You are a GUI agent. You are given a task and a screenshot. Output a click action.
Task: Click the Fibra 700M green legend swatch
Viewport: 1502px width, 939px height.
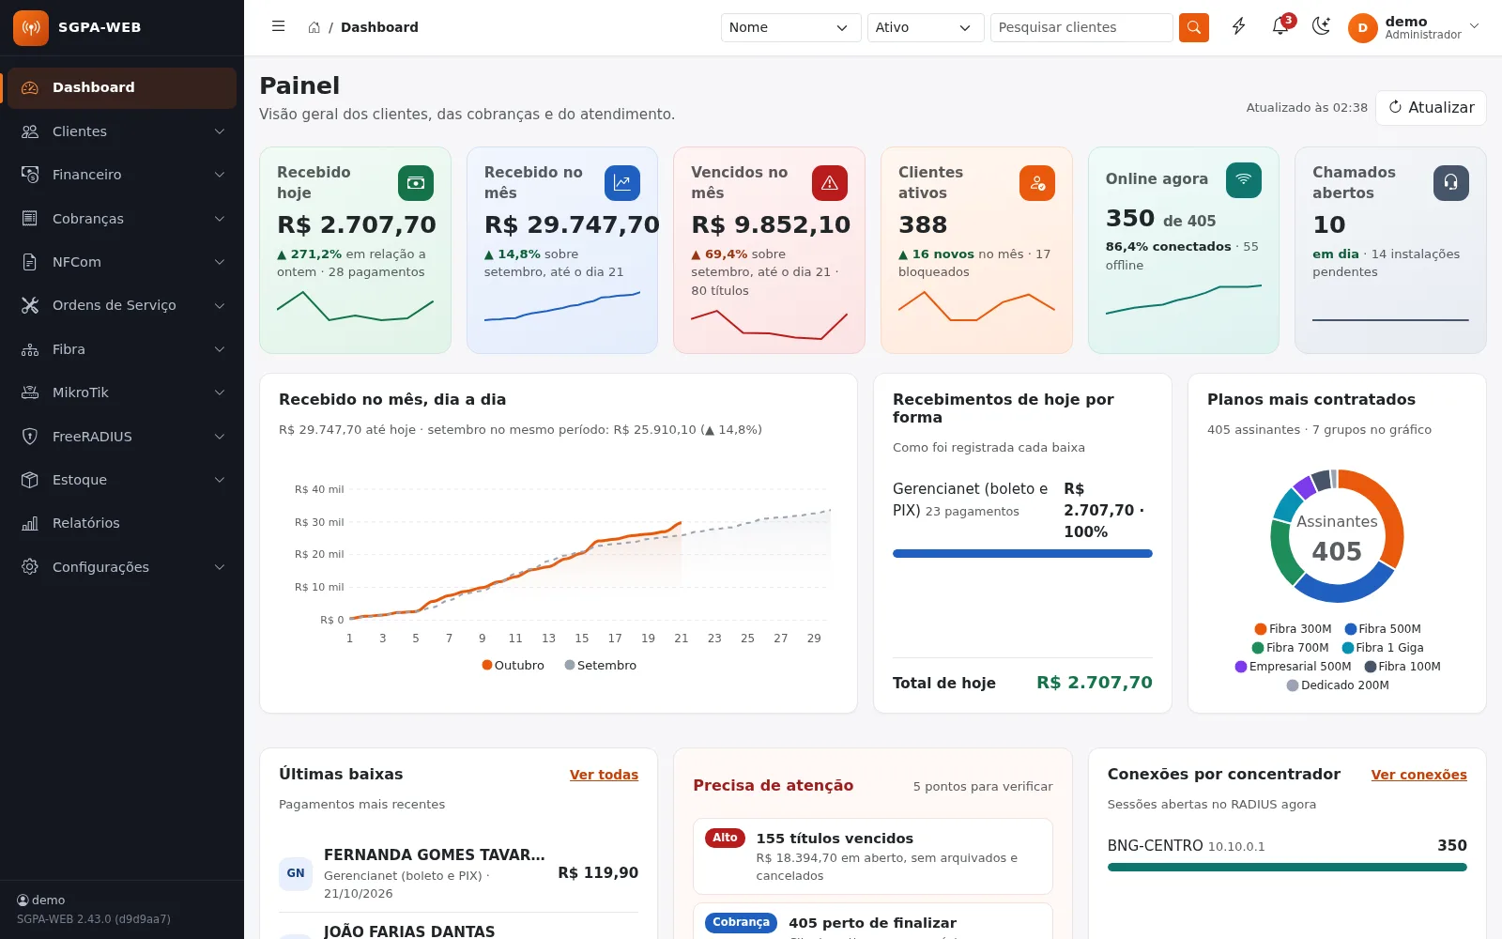coord(1258,648)
